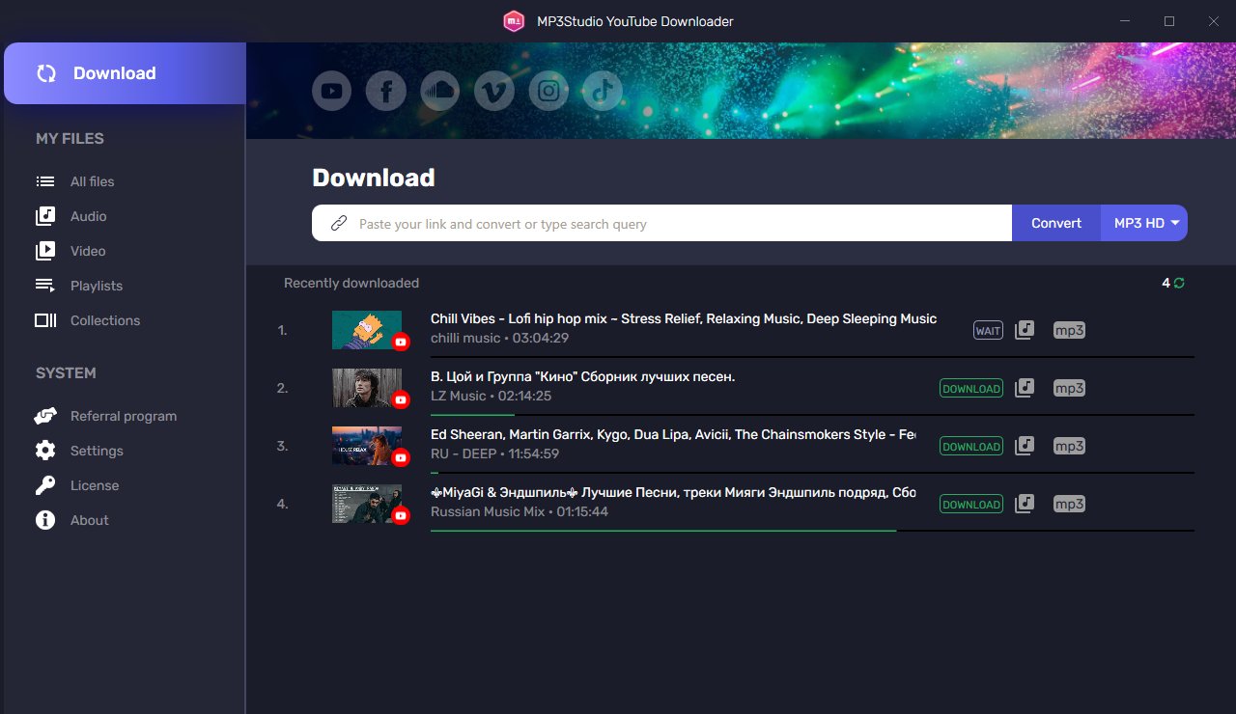Open Referral program page
This screenshot has height=714, width=1236.
(124, 416)
